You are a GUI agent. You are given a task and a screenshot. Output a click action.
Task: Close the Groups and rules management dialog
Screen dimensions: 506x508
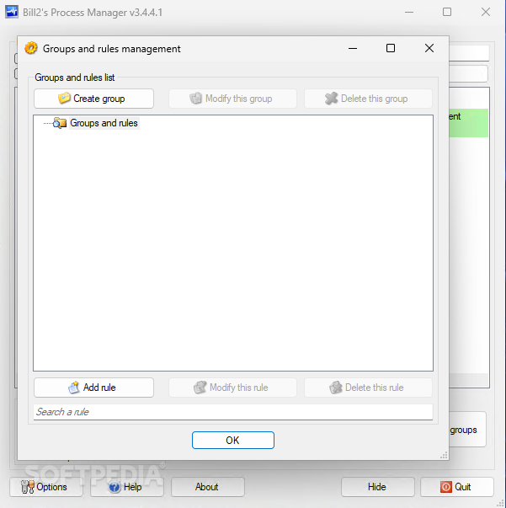[429, 48]
